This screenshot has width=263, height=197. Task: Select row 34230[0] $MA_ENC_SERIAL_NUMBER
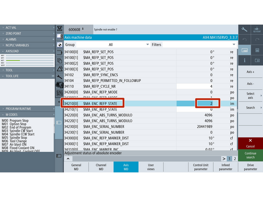(150, 126)
